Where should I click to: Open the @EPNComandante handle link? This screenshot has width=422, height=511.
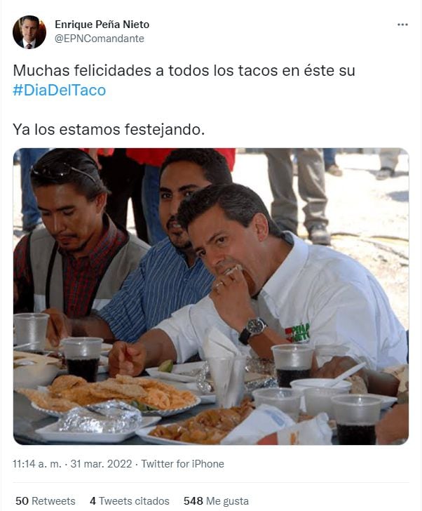pyautogui.click(x=100, y=39)
